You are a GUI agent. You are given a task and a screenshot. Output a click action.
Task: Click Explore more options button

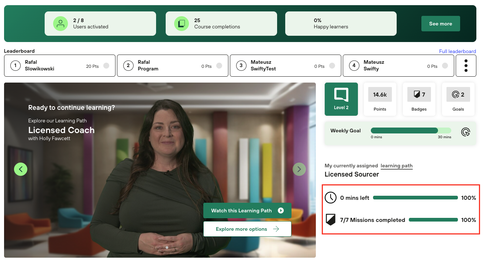pyautogui.click(x=247, y=229)
